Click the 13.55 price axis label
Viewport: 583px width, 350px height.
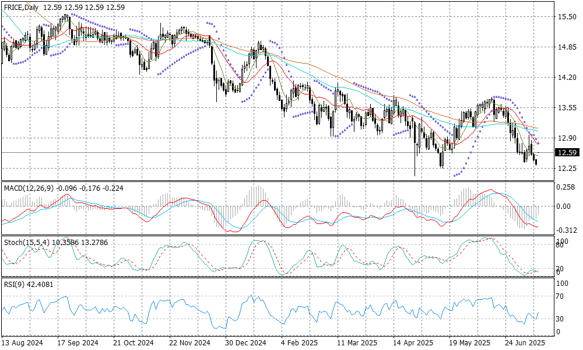coord(567,108)
